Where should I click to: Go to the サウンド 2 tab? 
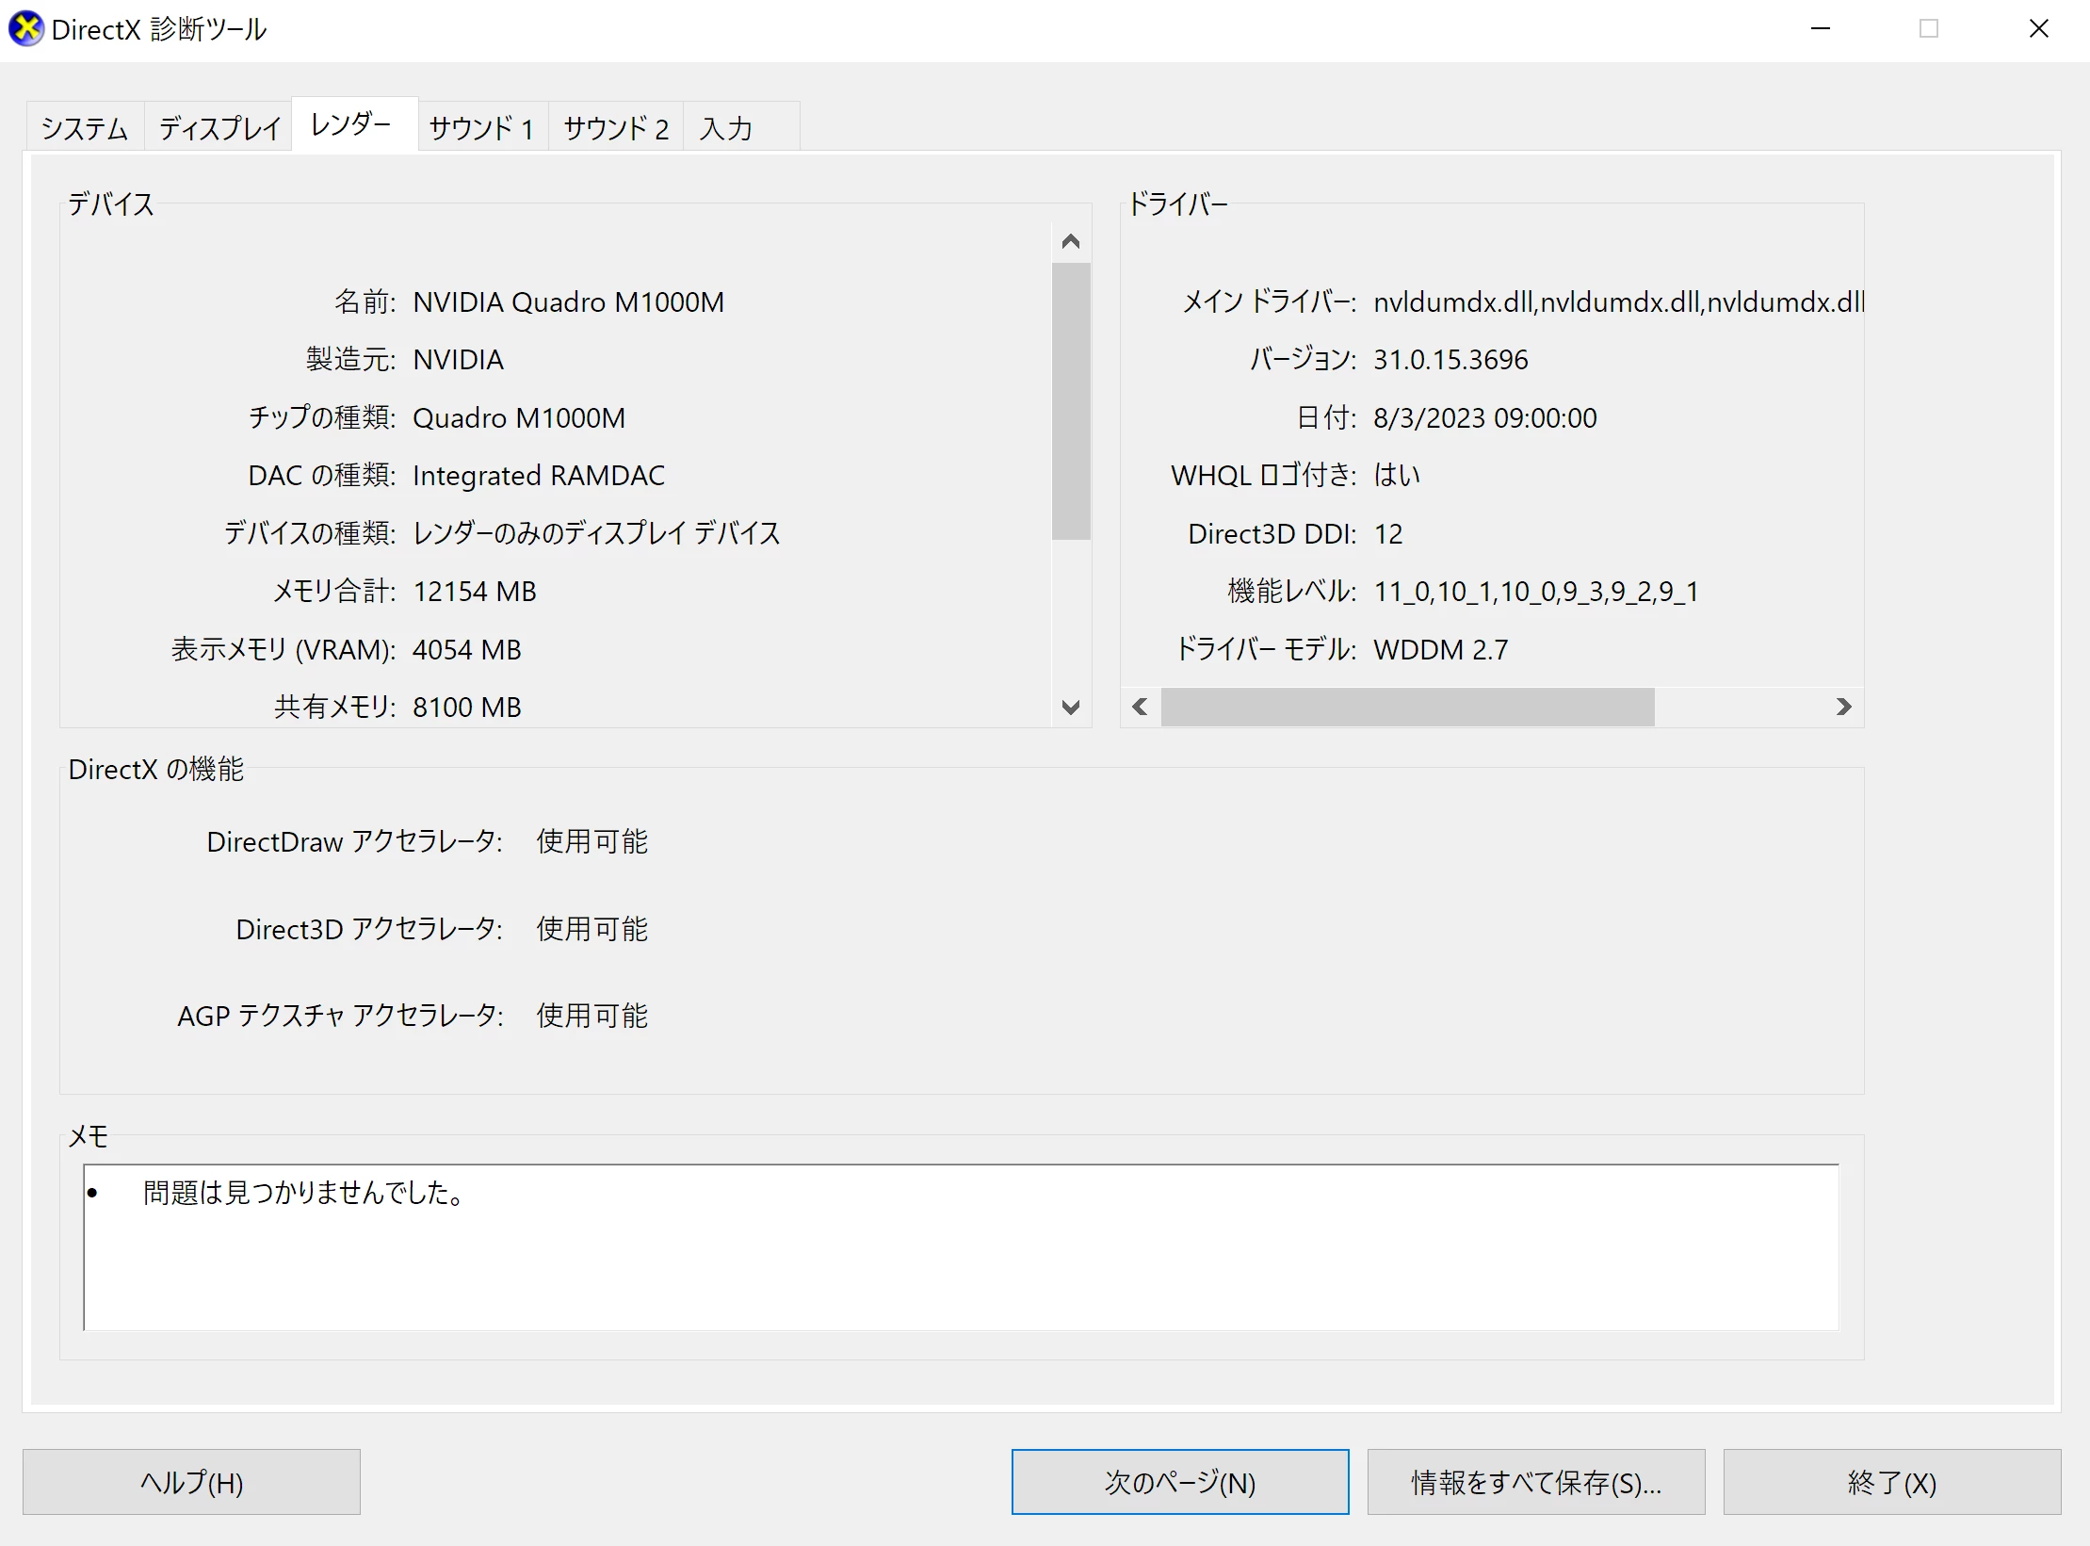click(x=616, y=128)
